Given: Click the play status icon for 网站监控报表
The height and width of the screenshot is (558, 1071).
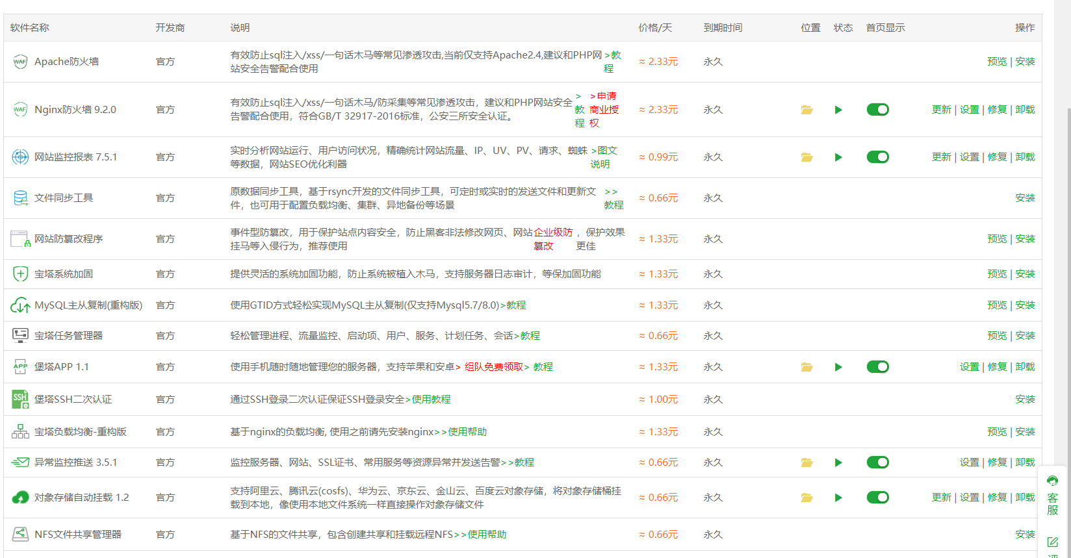Looking at the screenshot, I should click(838, 157).
